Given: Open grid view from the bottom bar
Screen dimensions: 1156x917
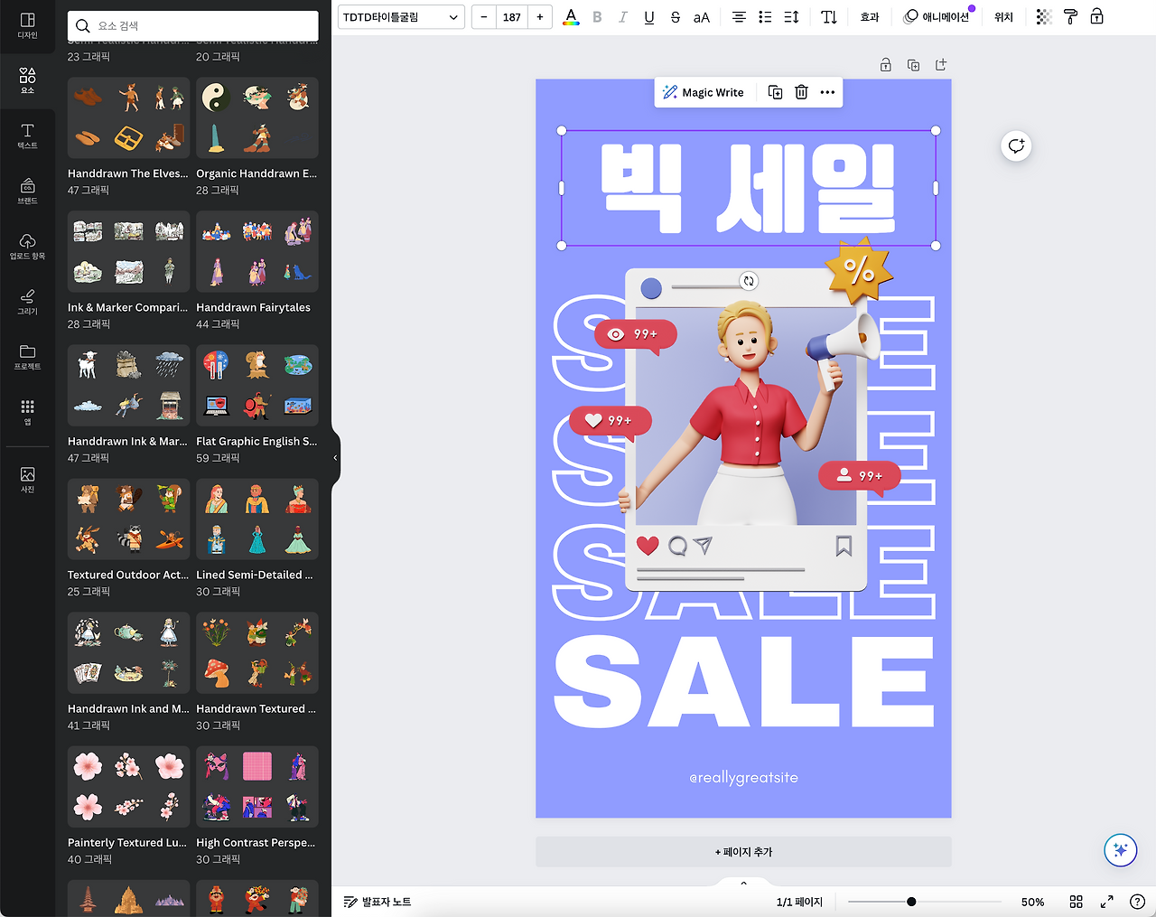Looking at the screenshot, I should coord(1076,901).
